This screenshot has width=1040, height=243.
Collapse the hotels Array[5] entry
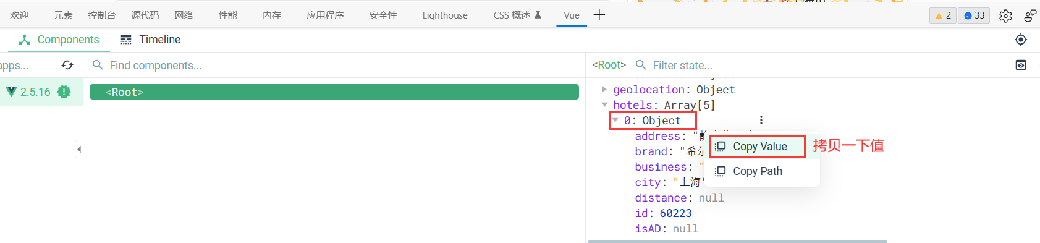point(604,105)
